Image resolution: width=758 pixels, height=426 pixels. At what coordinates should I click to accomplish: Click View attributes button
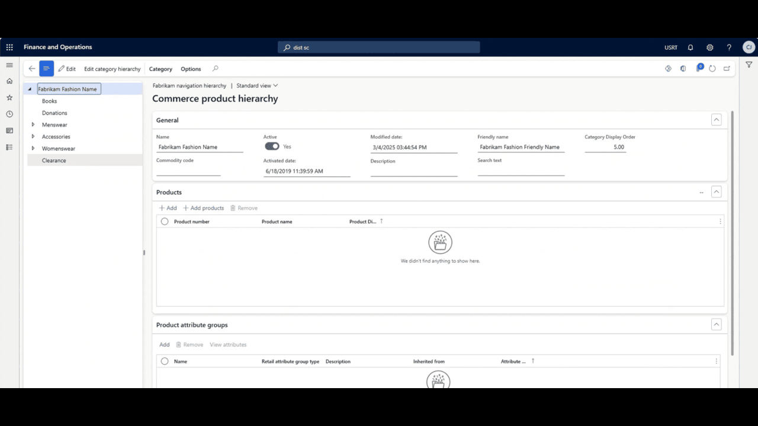228,344
